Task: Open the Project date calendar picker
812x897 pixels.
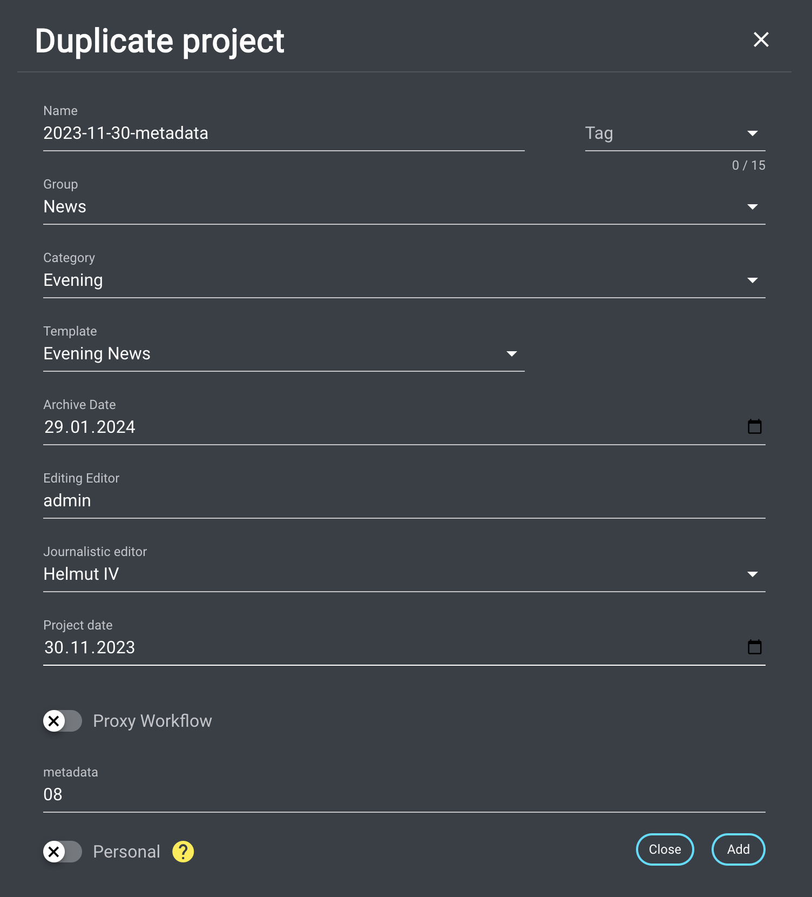Action: [x=754, y=647]
